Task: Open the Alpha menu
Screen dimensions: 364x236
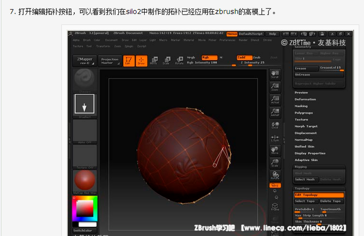Action: pyautogui.click(x=76, y=40)
